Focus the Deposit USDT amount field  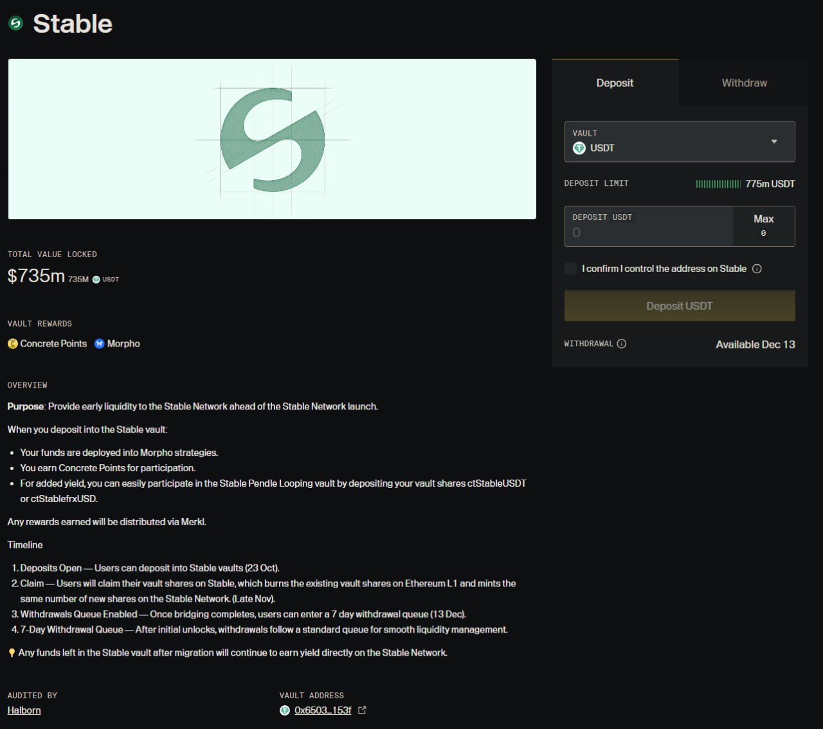648,232
